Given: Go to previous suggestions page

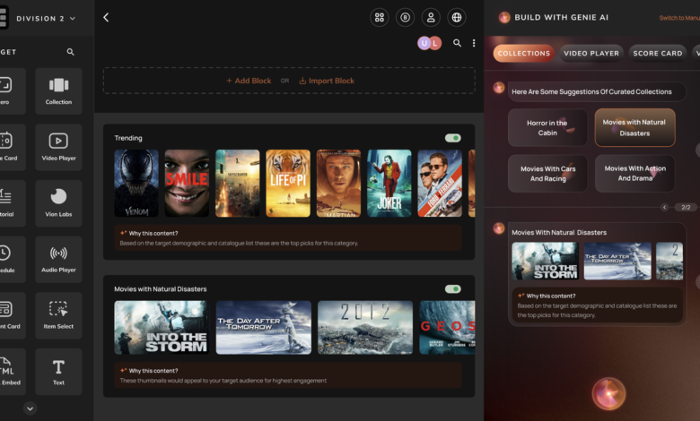Looking at the screenshot, I should (665, 207).
